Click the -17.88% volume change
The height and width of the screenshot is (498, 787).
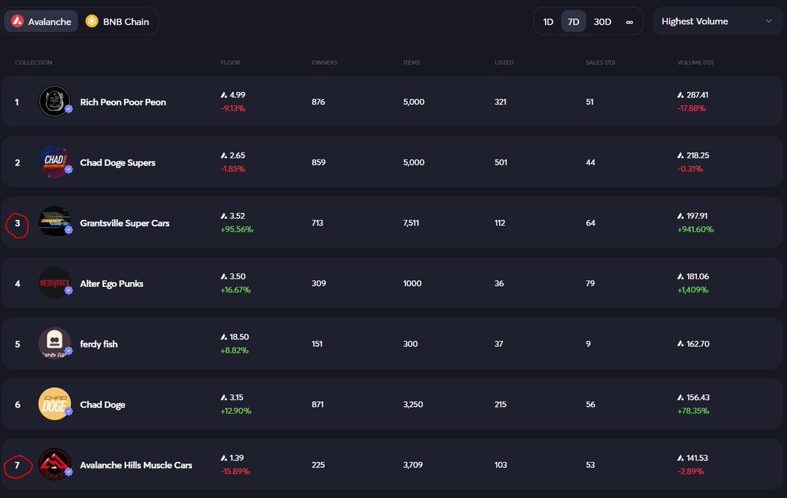pyautogui.click(x=691, y=108)
